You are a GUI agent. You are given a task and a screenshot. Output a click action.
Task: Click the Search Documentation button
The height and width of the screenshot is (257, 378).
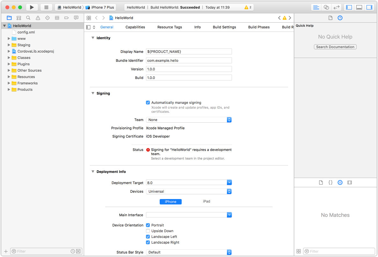335,47
